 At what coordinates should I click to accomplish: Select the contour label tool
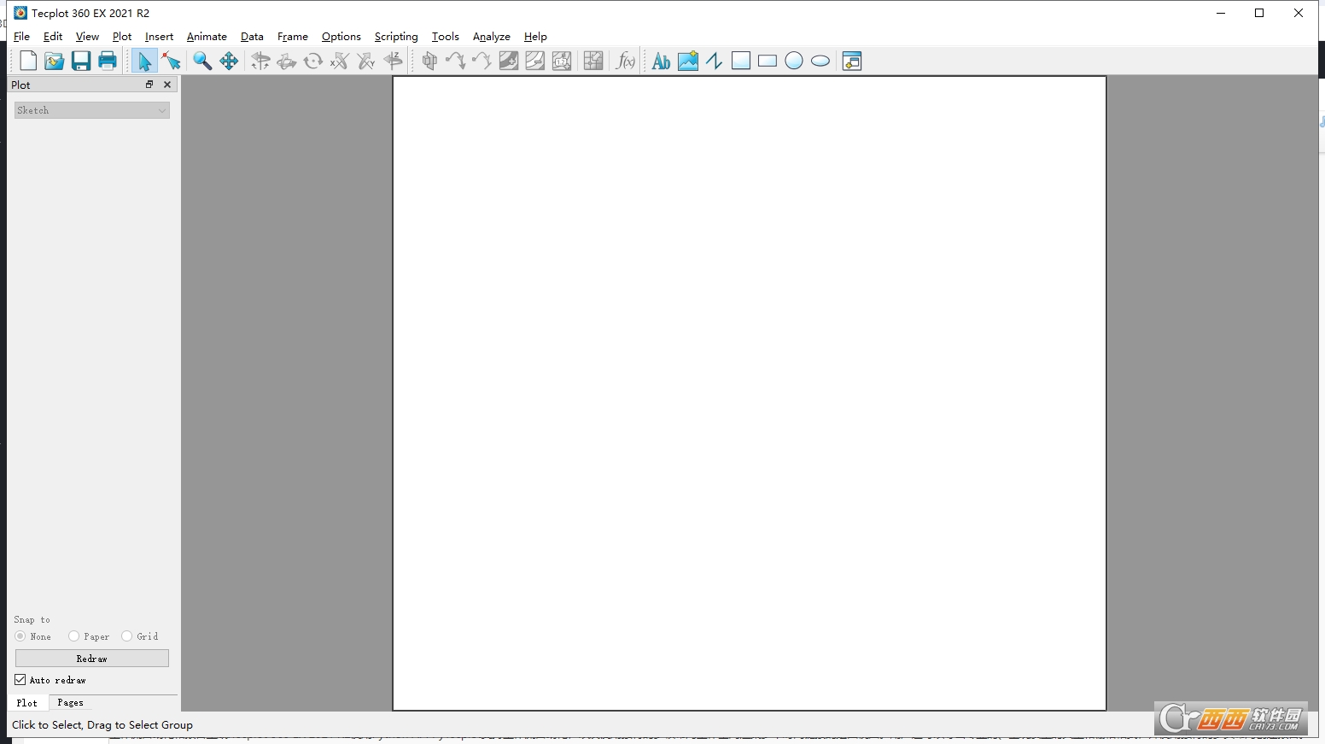point(562,61)
